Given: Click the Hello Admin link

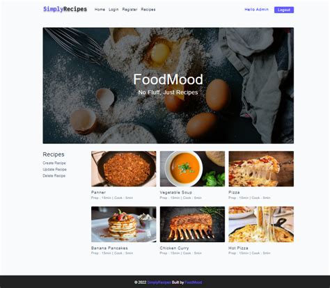Looking at the screenshot, I should click(256, 10).
